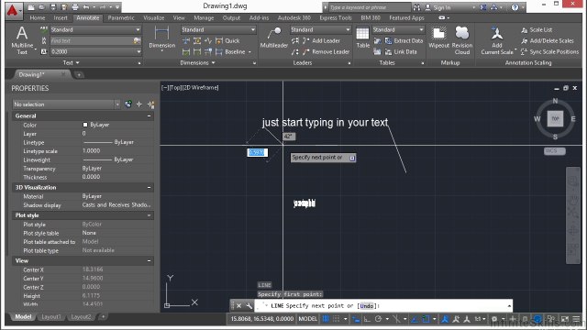Click the Undo option in command line

pos(367,306)
